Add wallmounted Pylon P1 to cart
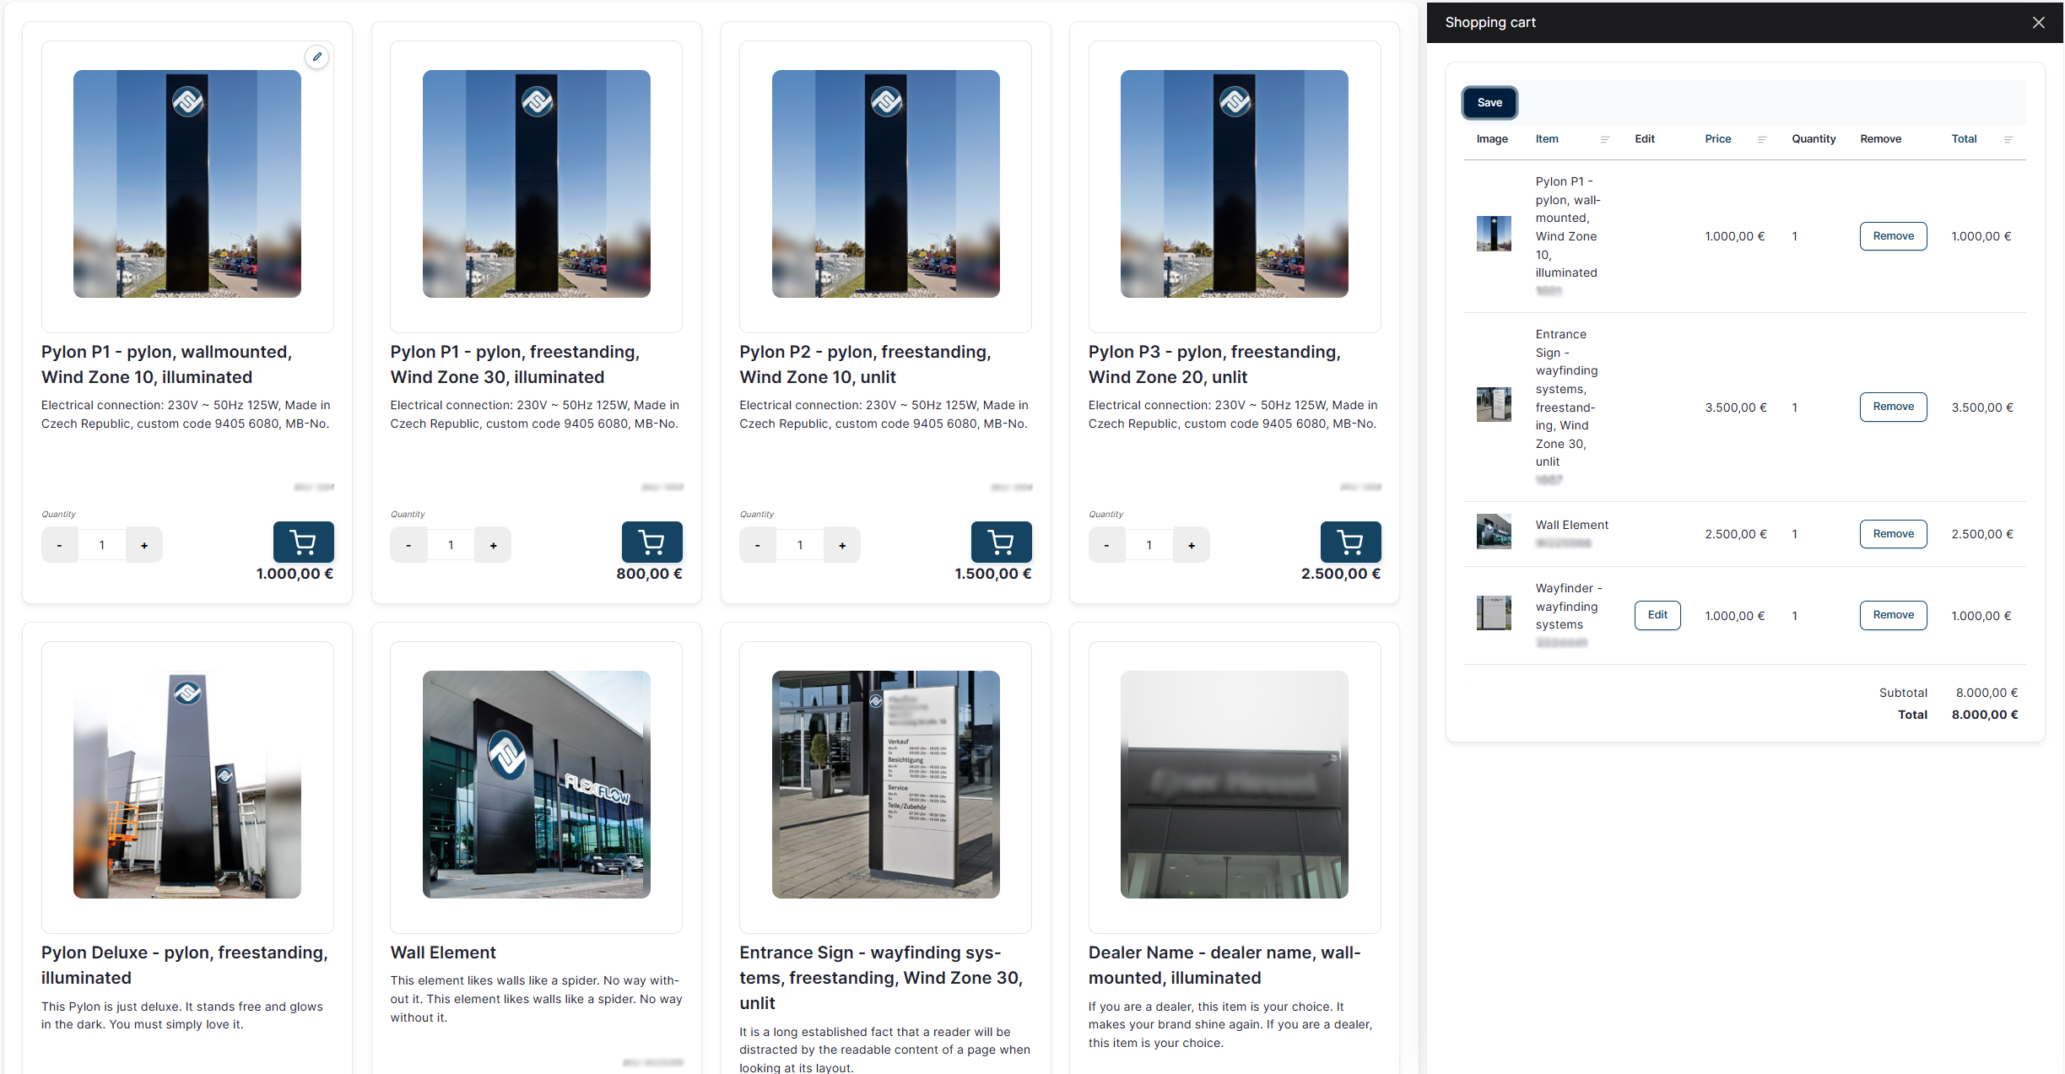 point(303,542)
